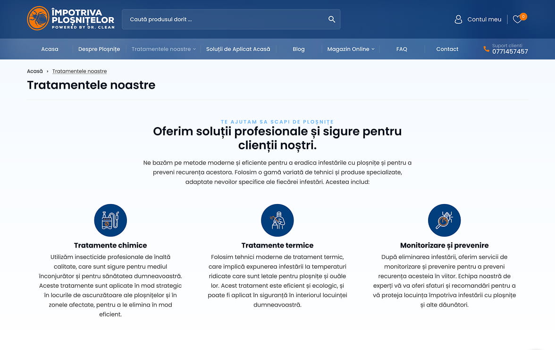Click the orange phone support icon
This screenshot has width=555, height=350.
(x=486, y=49)
